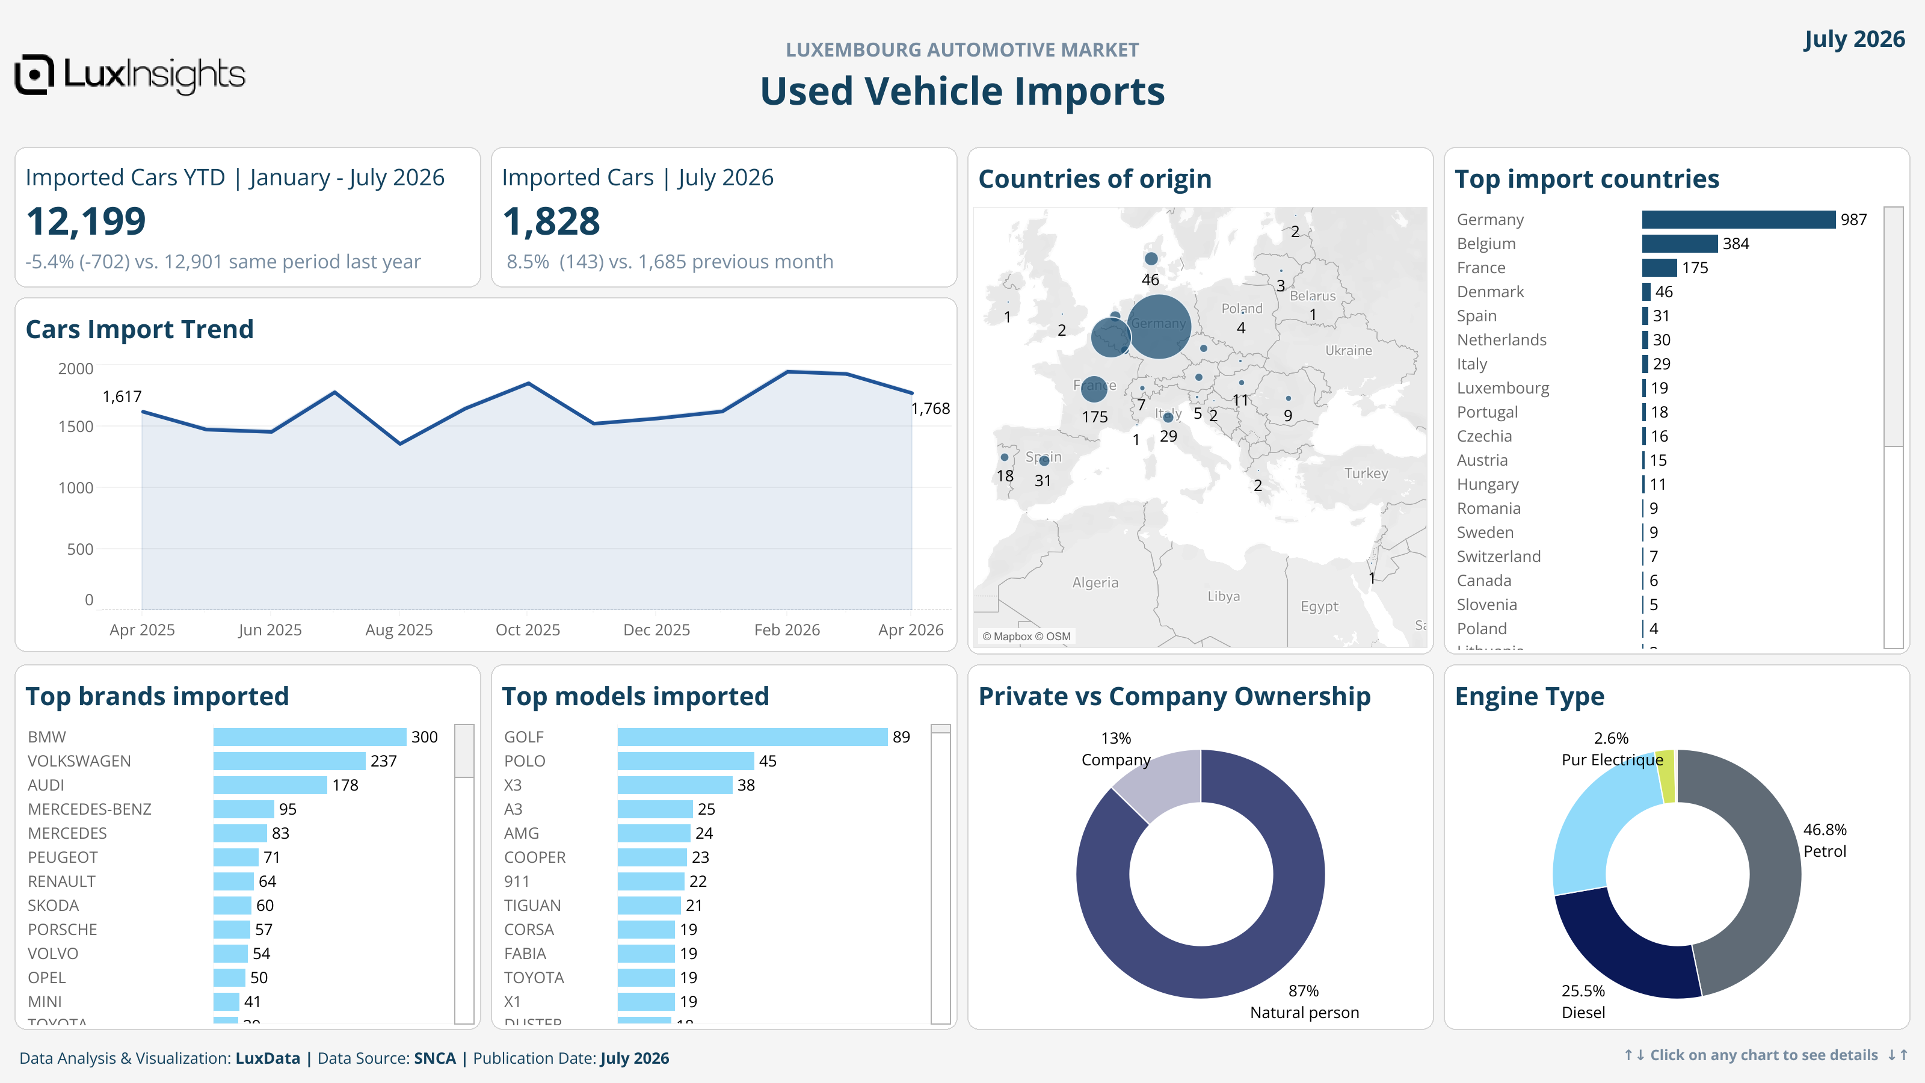Click the Top import countries scrollbar thumb
The height and width of the screenshot is (1083, 1925).
pyautogui.click(x=1893, y=327)
